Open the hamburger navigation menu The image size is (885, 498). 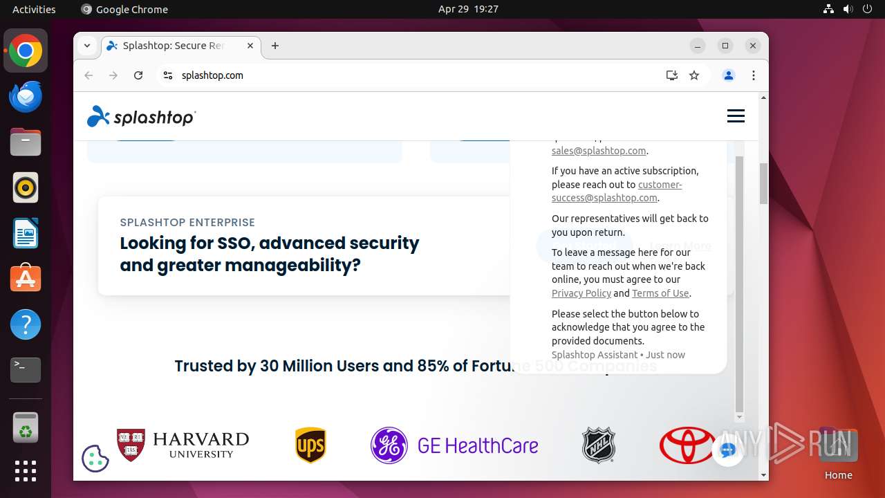click(x=736, y=116)
